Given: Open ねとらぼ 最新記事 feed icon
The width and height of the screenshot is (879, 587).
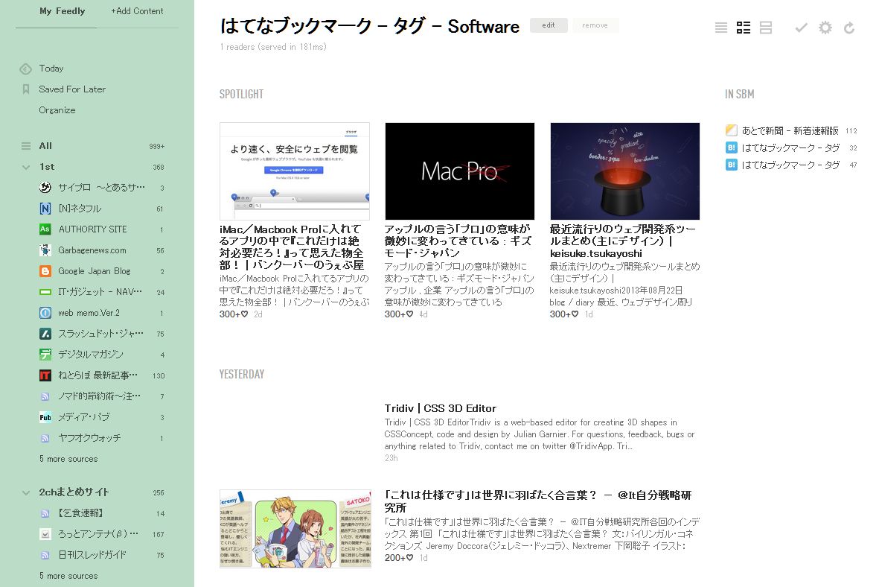Looking at the screenshot, I should tap(45, 375).
